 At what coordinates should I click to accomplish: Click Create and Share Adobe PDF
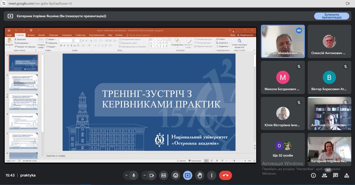pyautogui.click(x=239, y=43)
